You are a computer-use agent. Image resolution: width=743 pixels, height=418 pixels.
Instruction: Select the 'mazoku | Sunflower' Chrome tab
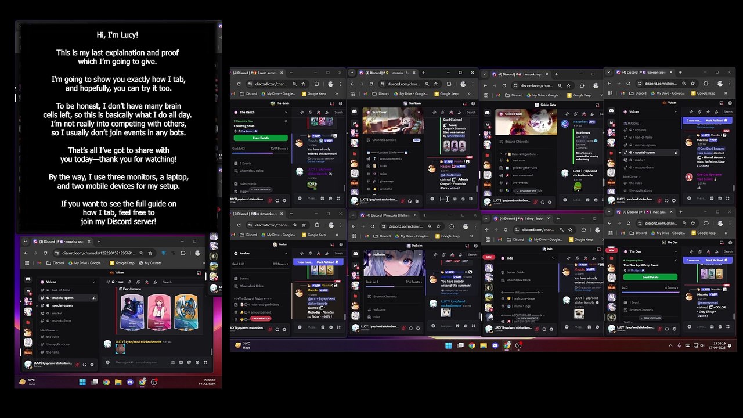(388, 73)
